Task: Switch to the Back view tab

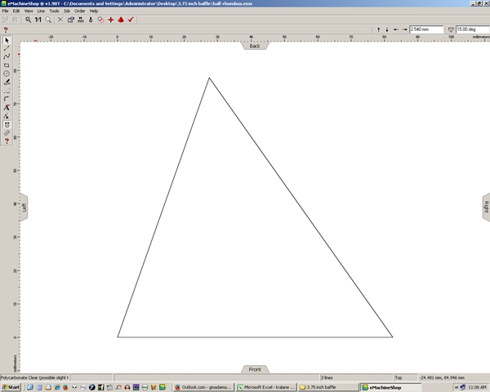Action: [255, 46]
